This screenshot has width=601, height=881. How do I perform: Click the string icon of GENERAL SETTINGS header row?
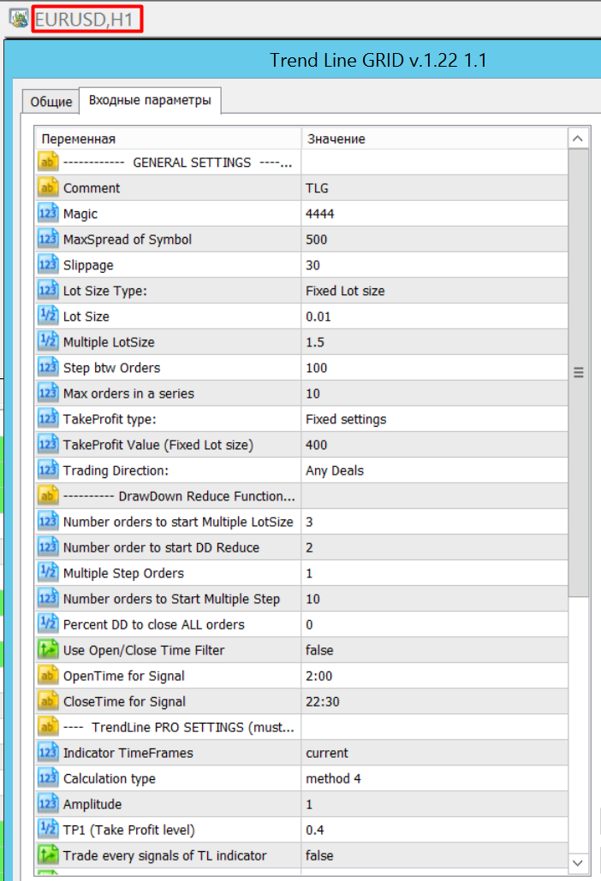[48, 162]
